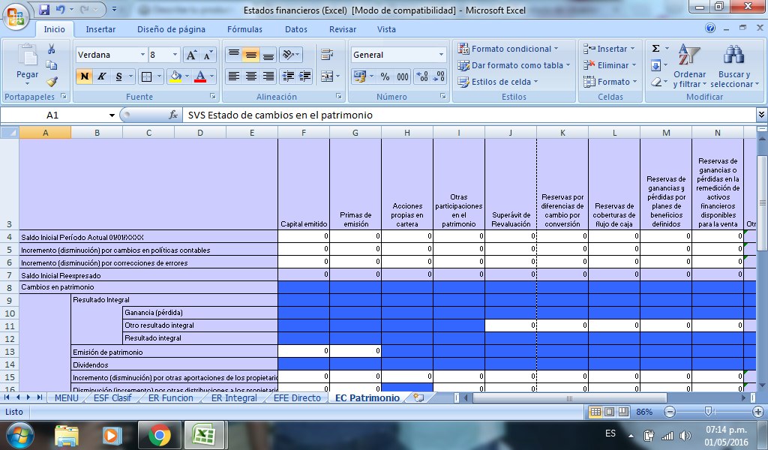Screen dimensions: 768x450
Task: Decrease font size with the small A
Action: (208, 55)
